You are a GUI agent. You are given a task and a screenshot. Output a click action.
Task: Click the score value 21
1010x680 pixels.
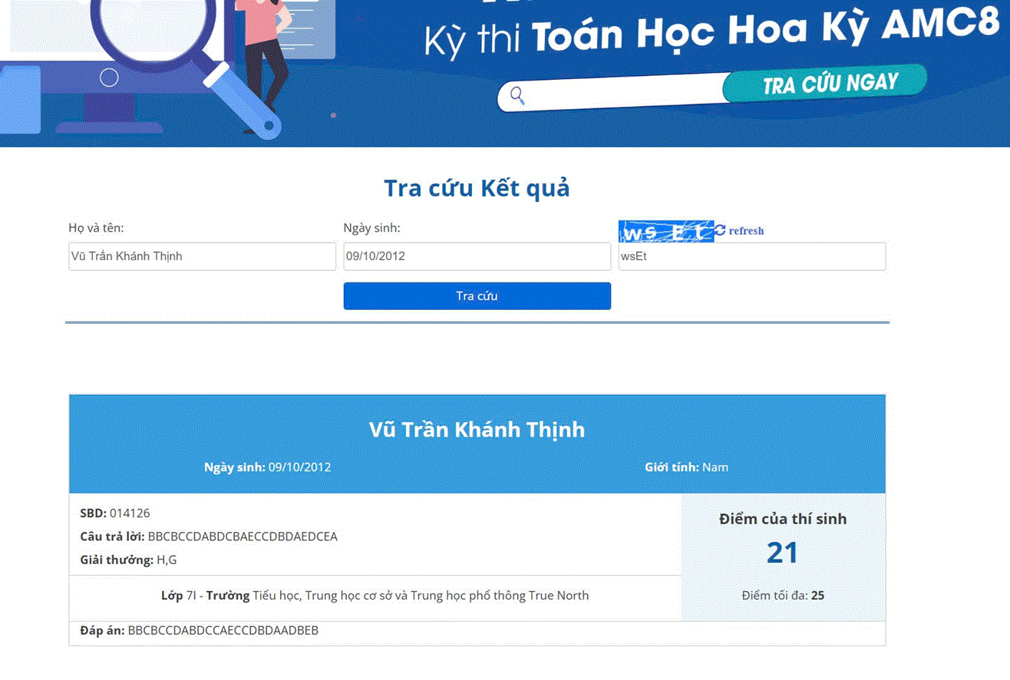783,553
